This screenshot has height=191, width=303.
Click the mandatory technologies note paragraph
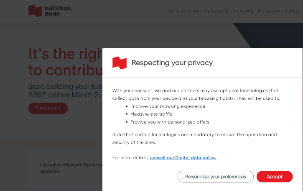[x=194, y=138]
